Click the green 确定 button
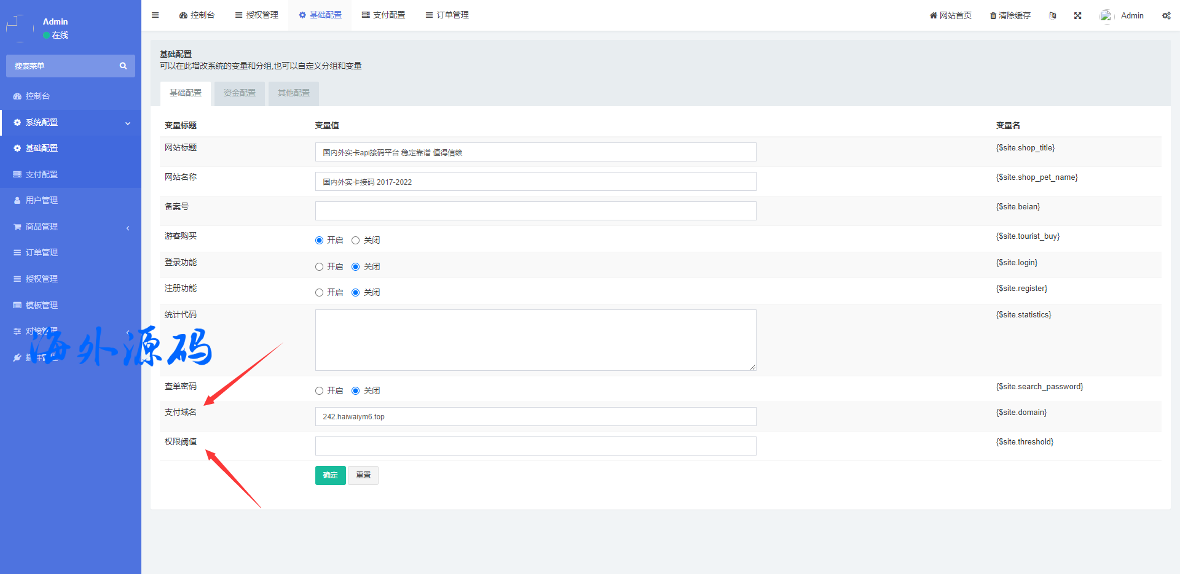 [330, 476]
